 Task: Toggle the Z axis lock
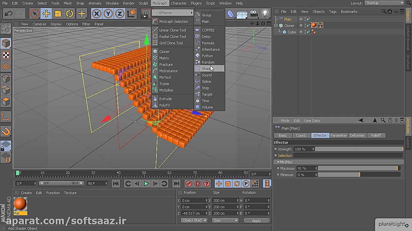click(x=119, y=13)
